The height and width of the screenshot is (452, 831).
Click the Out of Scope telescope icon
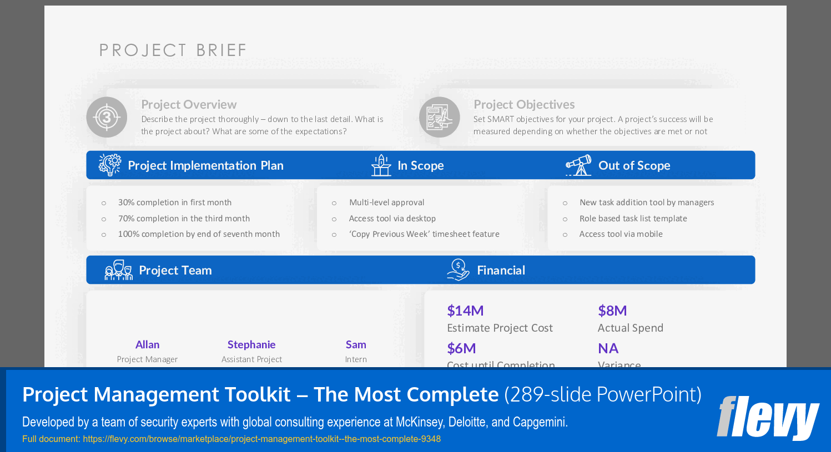point(578,165)
